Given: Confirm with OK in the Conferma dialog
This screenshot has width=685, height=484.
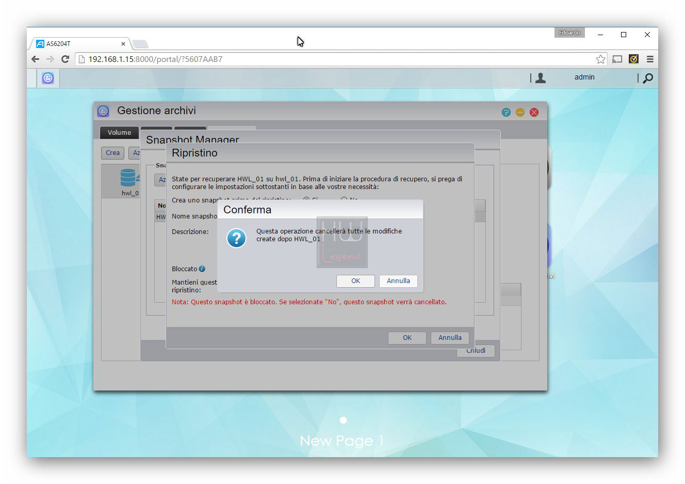Looking at the screenshot, I should pos(355,281).
